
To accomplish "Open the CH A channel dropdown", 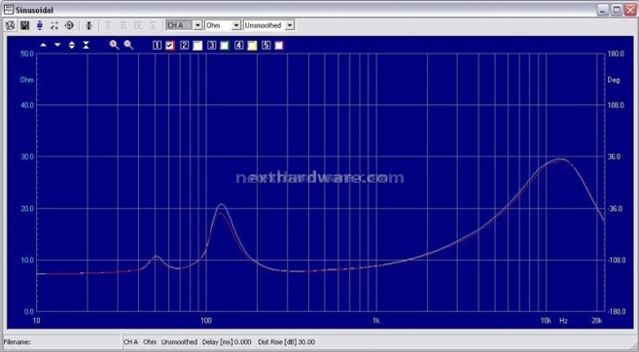I will (x=197, y=25).
